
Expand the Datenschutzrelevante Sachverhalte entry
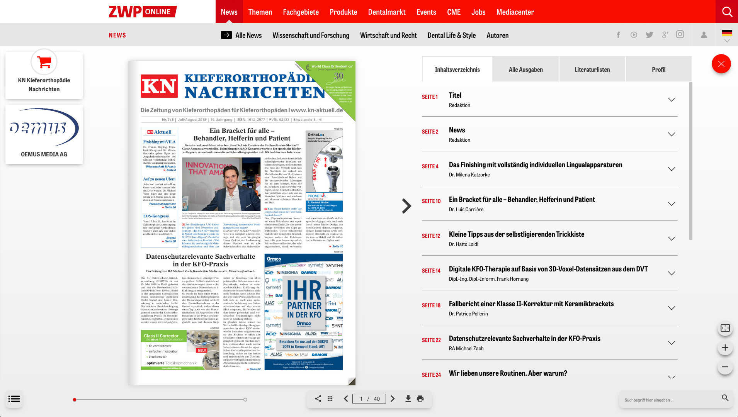[x=672, y=343]
